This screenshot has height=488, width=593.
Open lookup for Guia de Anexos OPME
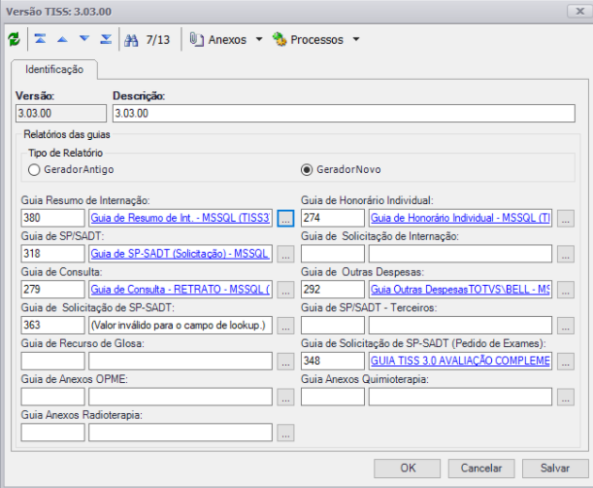[285, 397]
